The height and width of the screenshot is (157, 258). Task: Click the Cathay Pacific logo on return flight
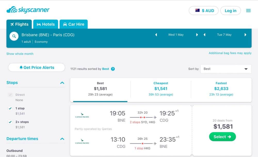(x=82, y=141)
